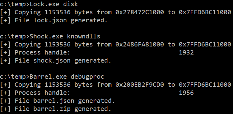The width and height of the screenshot is (233, 114).
Task: Click source address 0x200EB2F9CD0
Action: click(140, 85)
